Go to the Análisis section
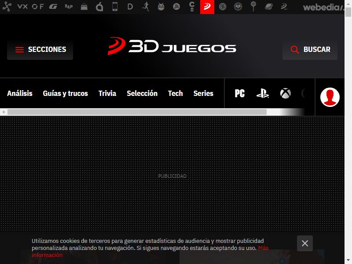The image size is (352, 264). click(20, 93)
